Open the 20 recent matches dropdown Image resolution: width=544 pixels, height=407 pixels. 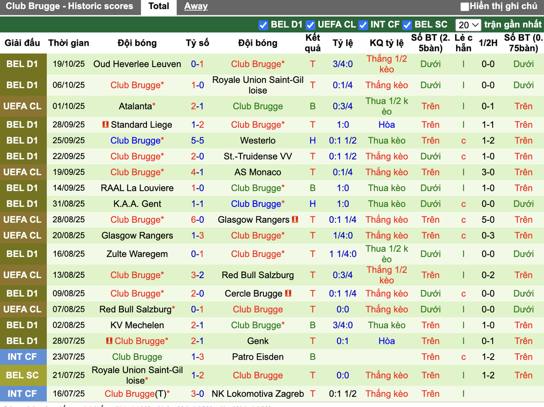pyautogui.click(x=468, y=25)
